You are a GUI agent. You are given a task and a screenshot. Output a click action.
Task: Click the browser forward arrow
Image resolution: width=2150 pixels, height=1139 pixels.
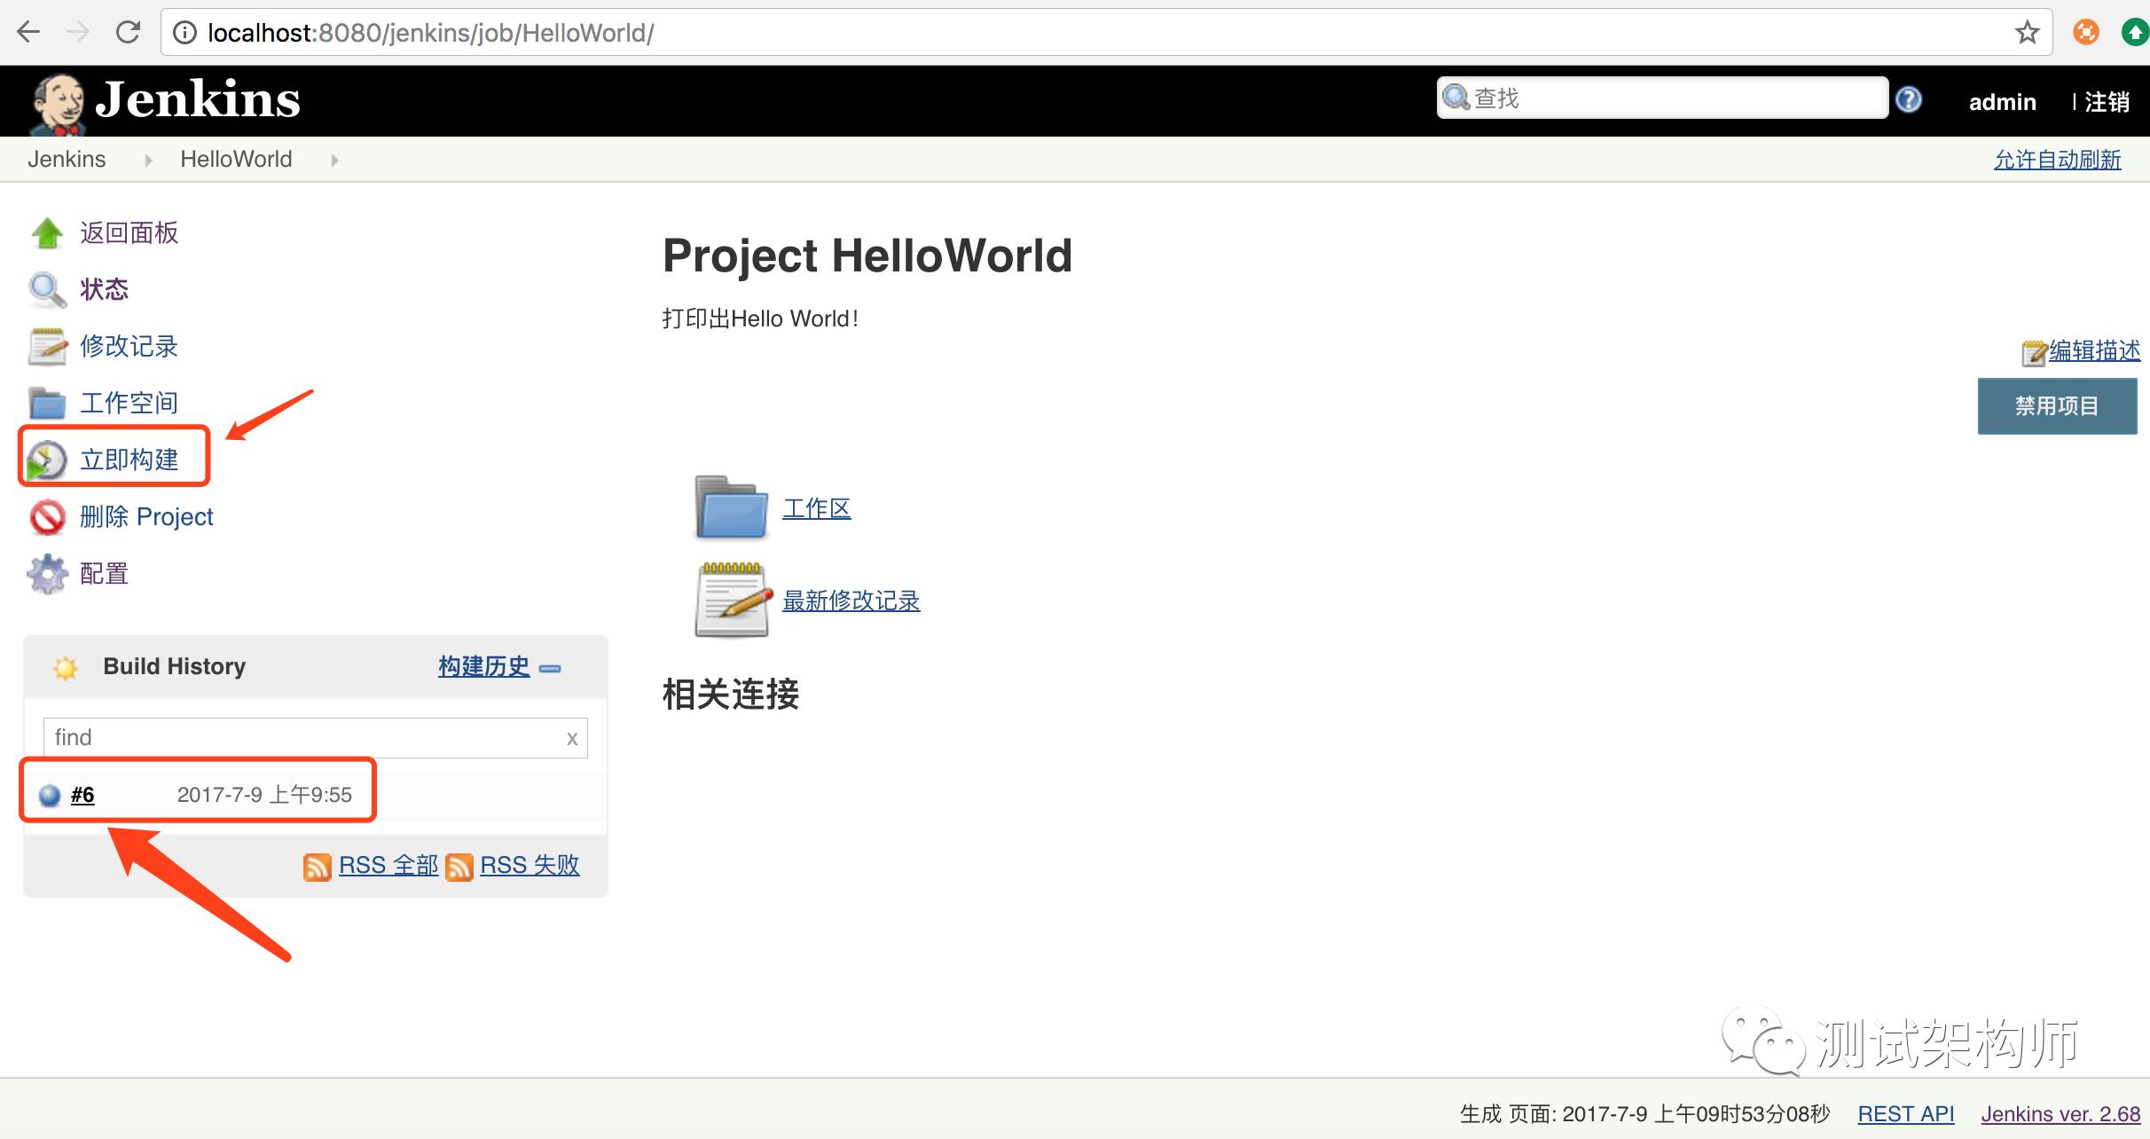pyautogui.click(x=78, y=33)
